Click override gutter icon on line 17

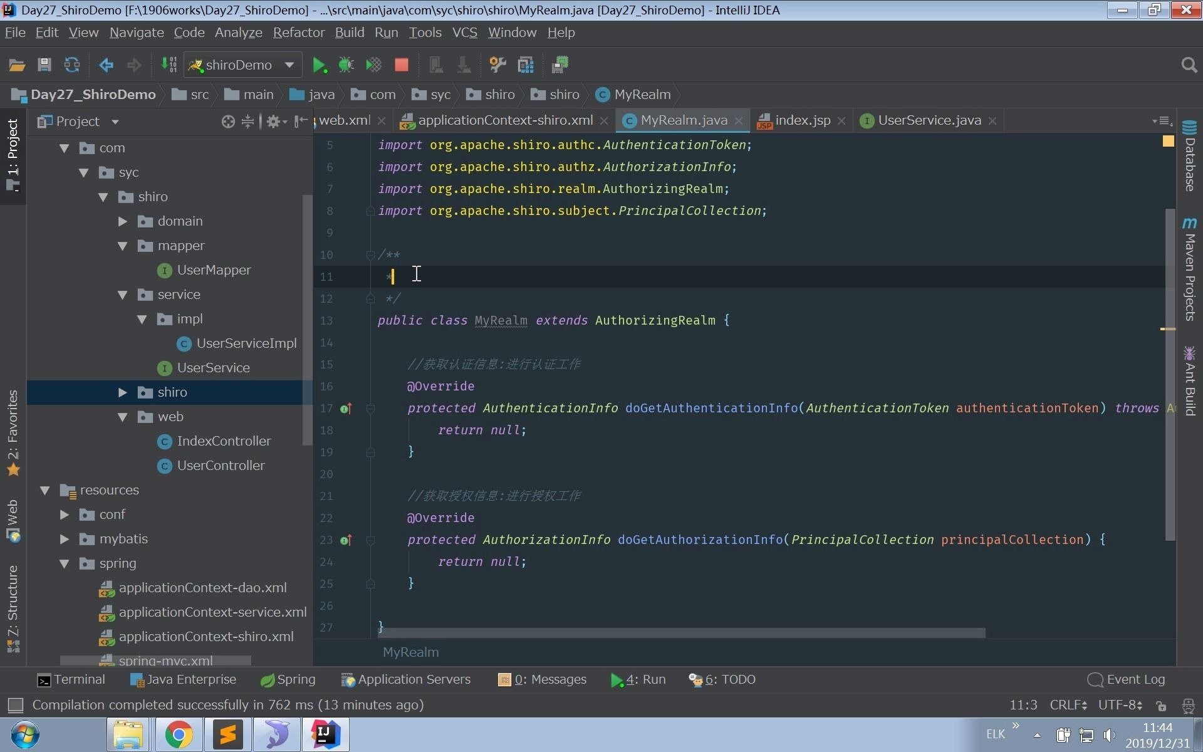[345, 409]
